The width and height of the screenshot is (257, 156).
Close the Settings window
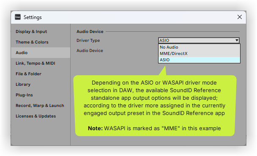coord(240,17)
